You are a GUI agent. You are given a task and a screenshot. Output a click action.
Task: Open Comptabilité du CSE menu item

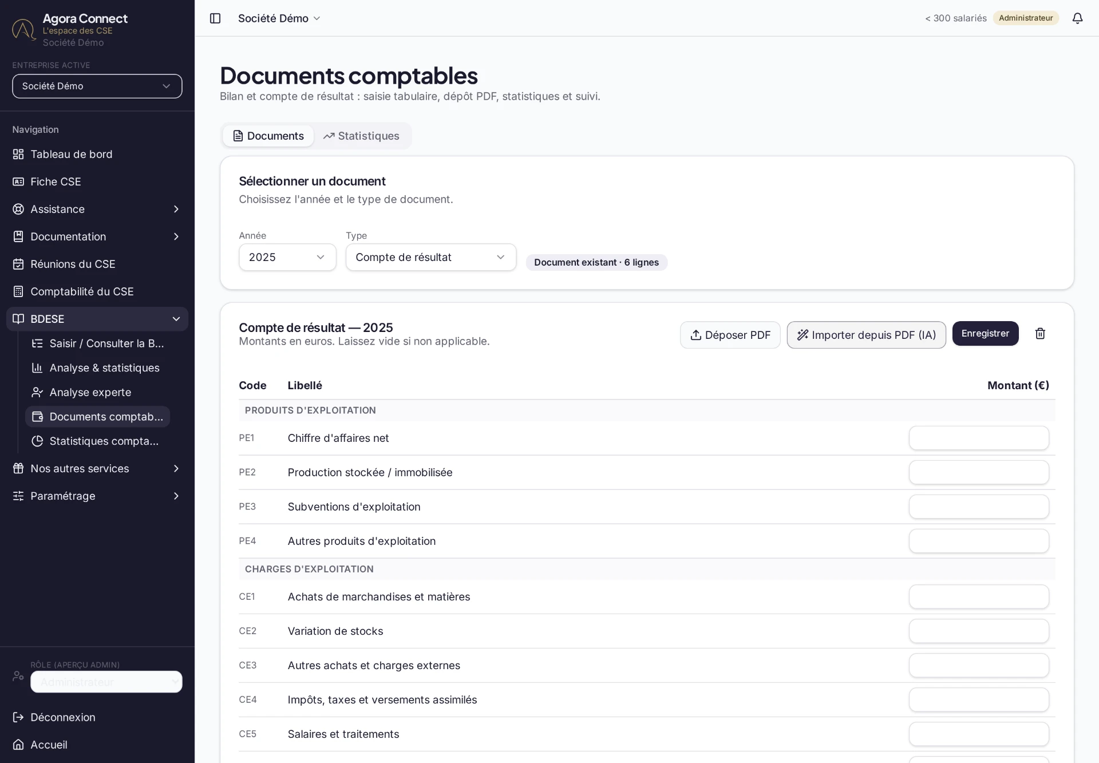coord(97,291)
